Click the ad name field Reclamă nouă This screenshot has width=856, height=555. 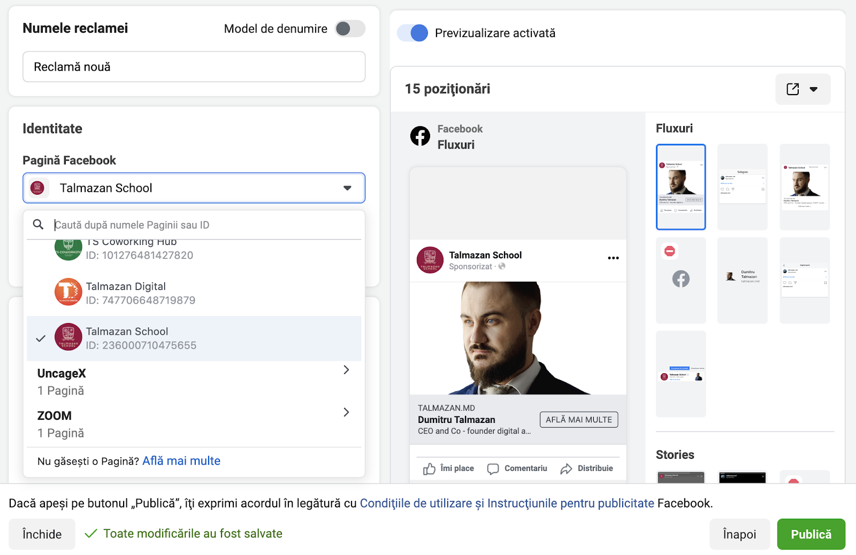pyautogui.click(x=194, y=67)
